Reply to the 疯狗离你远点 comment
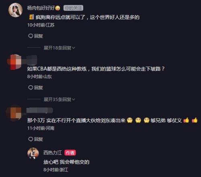201x177 pixels. tap(35, 36)
